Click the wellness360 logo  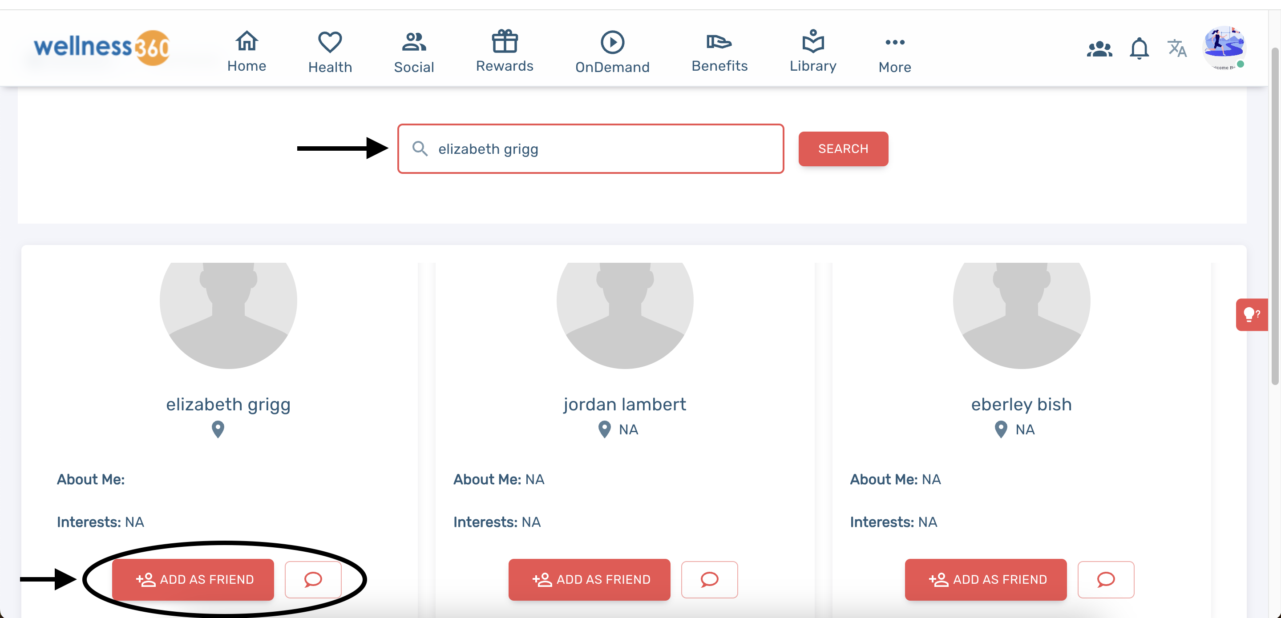click(x=102, y=47)
